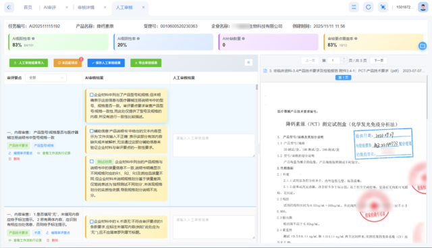Image resolution: width=432 pixels, height=248 pixels.
Task: Click green eye icon in second review row
Action: coord(10,241)
